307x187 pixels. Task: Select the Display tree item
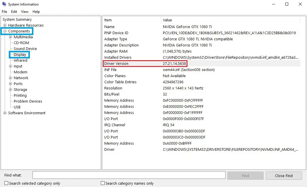[x=20, y=54]
